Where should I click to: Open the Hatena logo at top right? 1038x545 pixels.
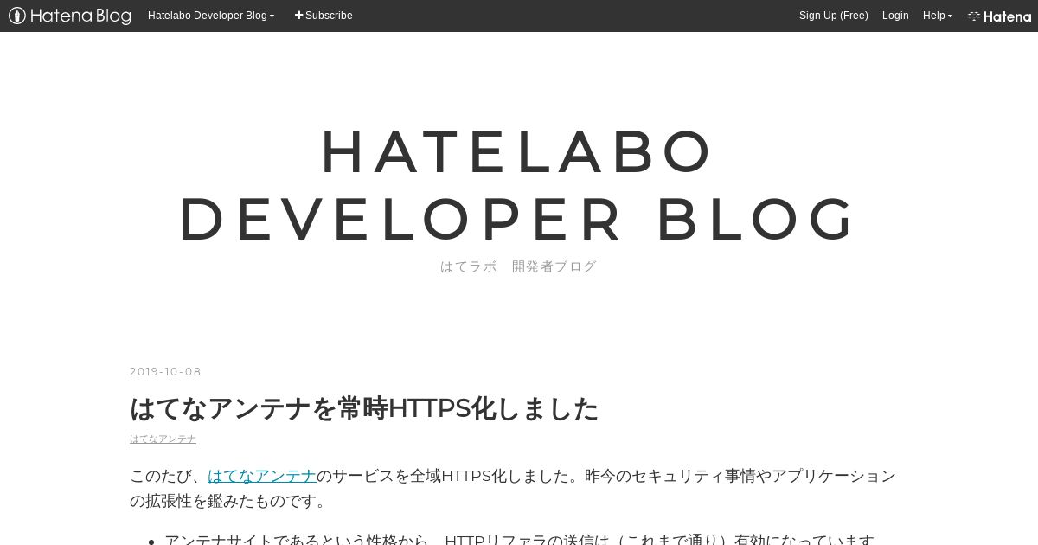tap(999, 16)
